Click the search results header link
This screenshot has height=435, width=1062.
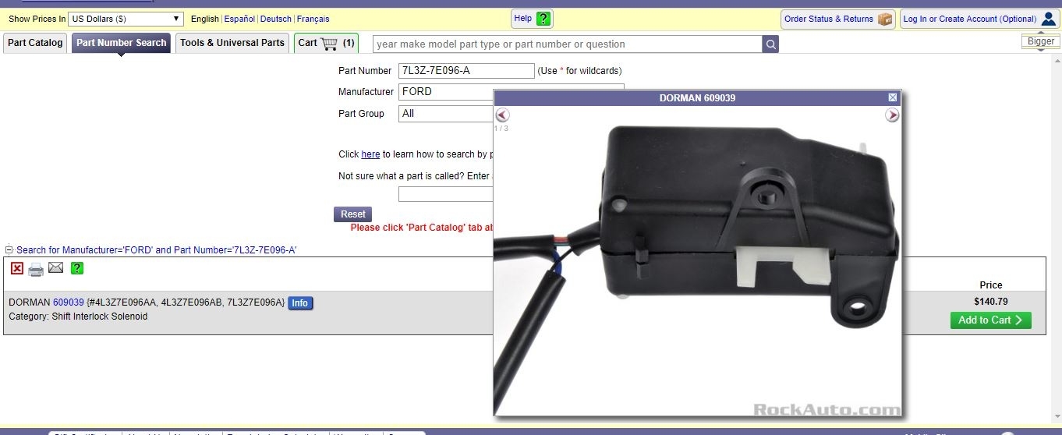[x=156, y=250]
